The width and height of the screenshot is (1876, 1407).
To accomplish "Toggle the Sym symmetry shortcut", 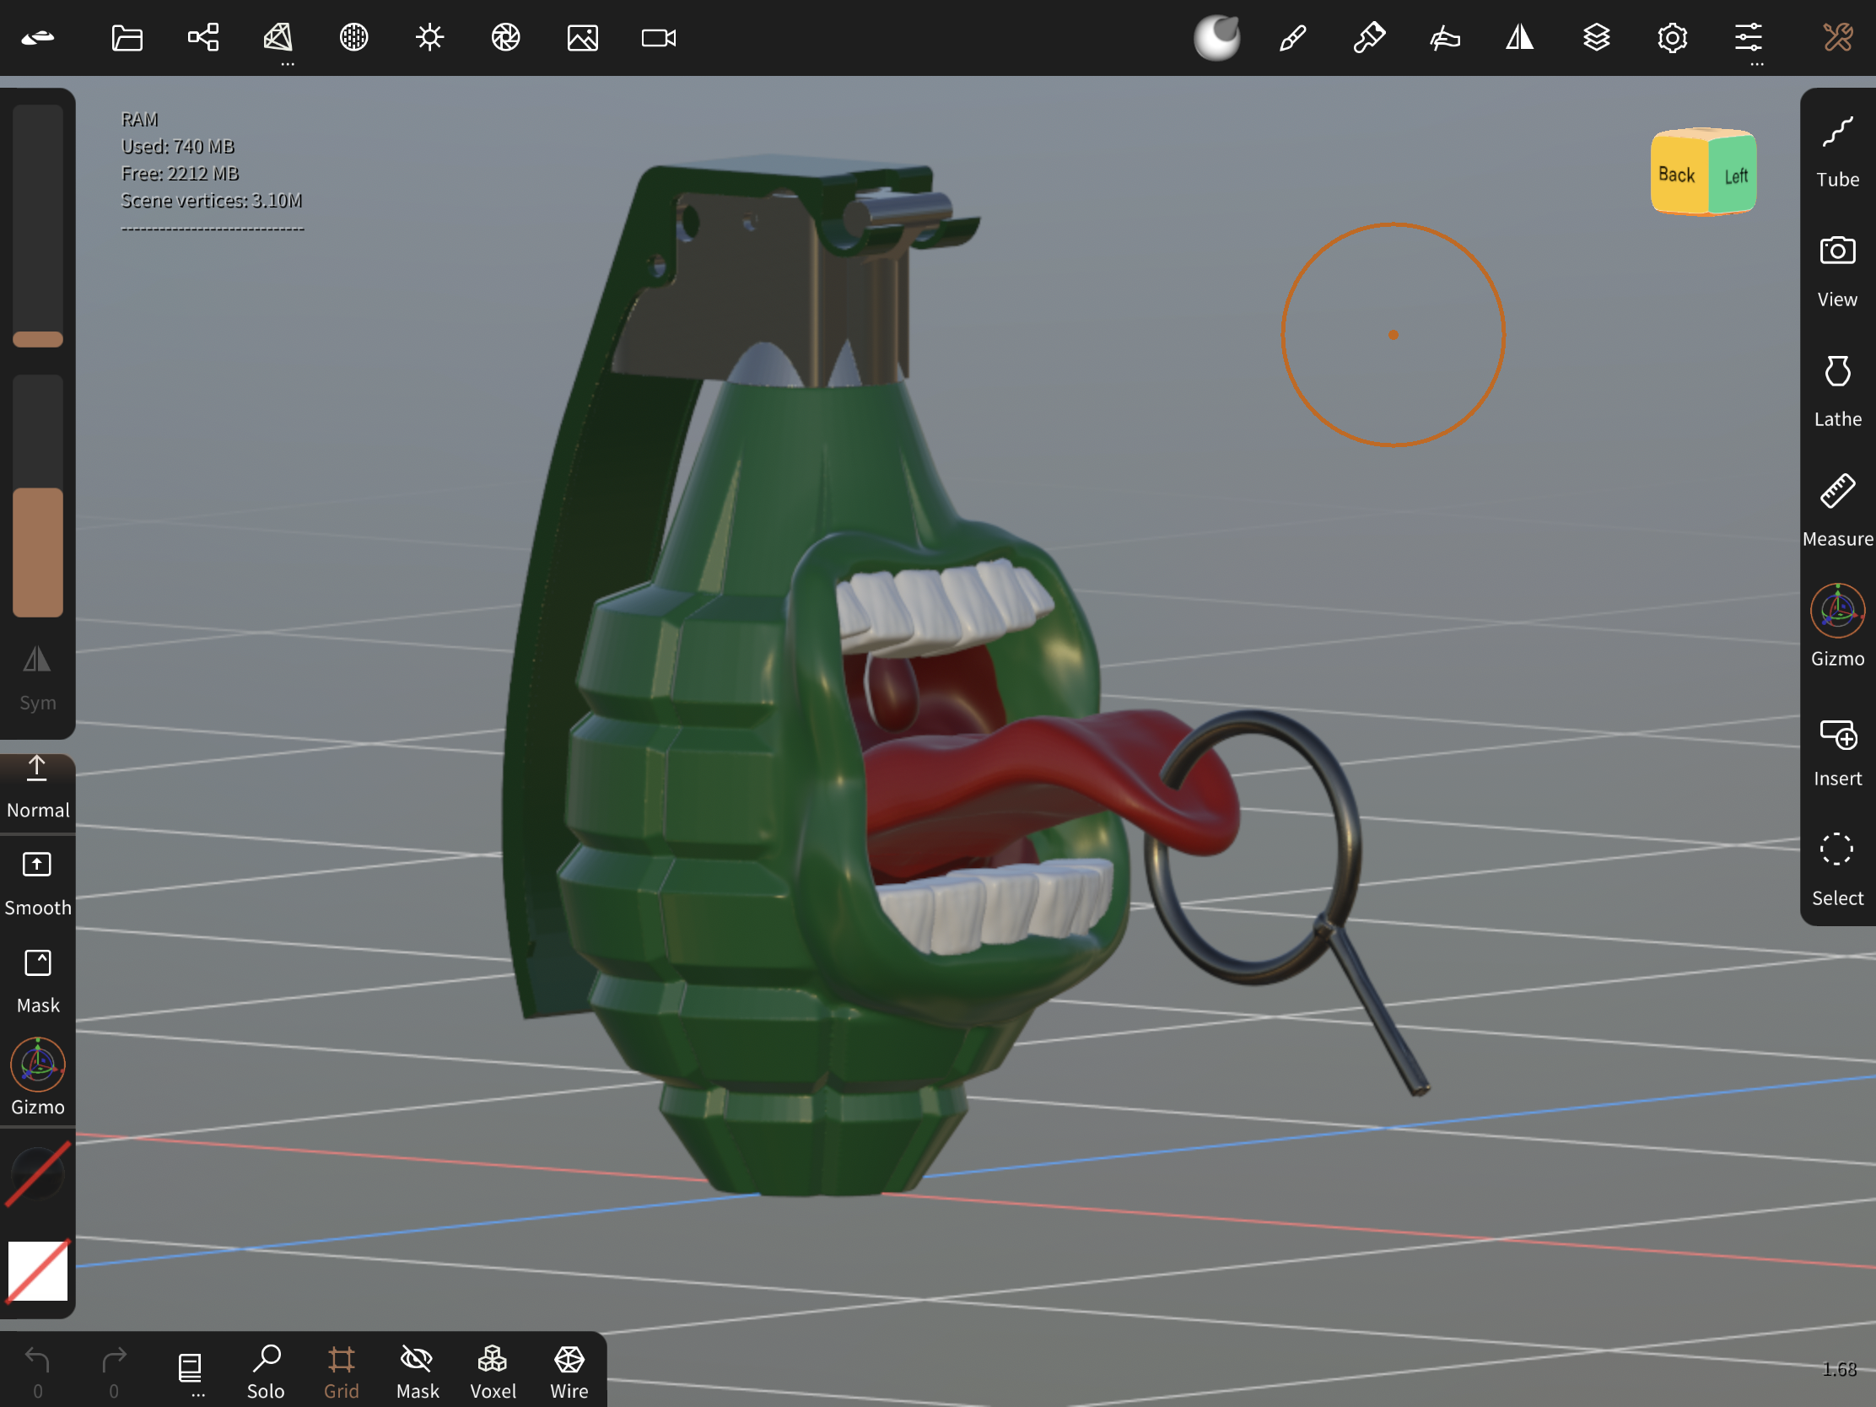I will [x=37, y=678].
